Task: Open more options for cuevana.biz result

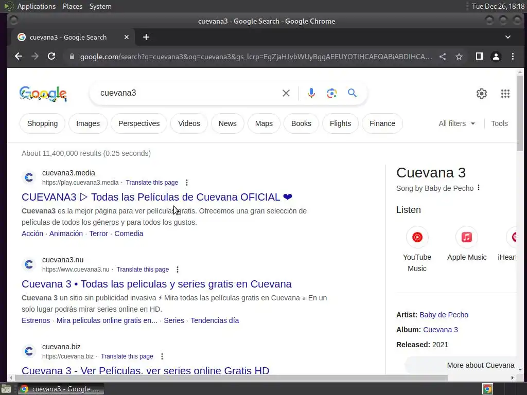Action: pos(162,356)
